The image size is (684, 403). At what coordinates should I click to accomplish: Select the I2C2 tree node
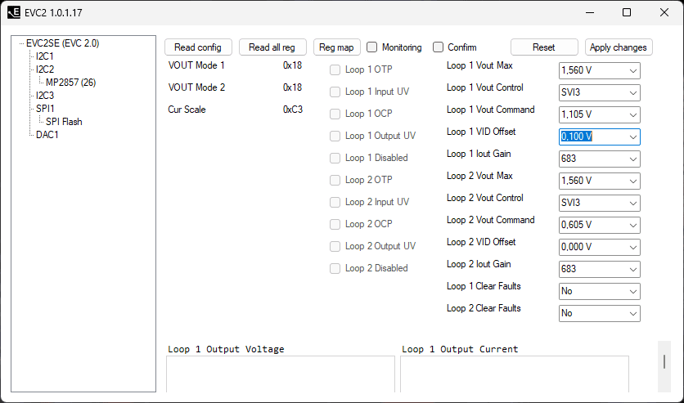point(45,69)
